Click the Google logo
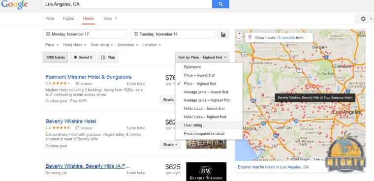The width and height of the screenshot is (374, 181). click(14, 5)
